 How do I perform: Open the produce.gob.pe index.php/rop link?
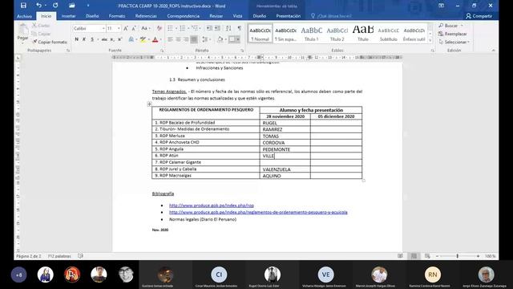point(212,206)
